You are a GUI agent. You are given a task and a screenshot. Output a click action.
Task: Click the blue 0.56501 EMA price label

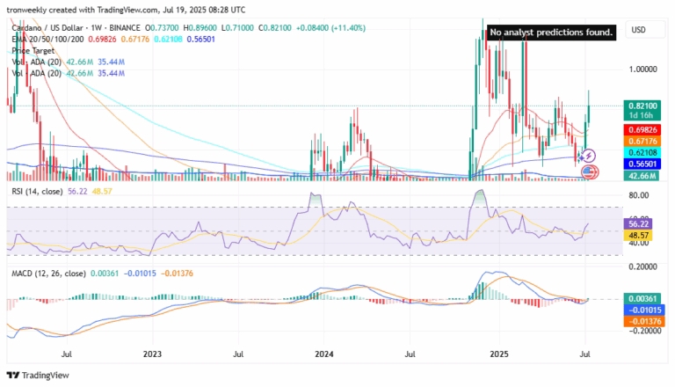[645, 164]
